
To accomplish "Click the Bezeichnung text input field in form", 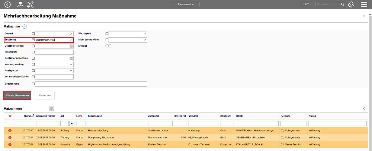I will point(91,84).
